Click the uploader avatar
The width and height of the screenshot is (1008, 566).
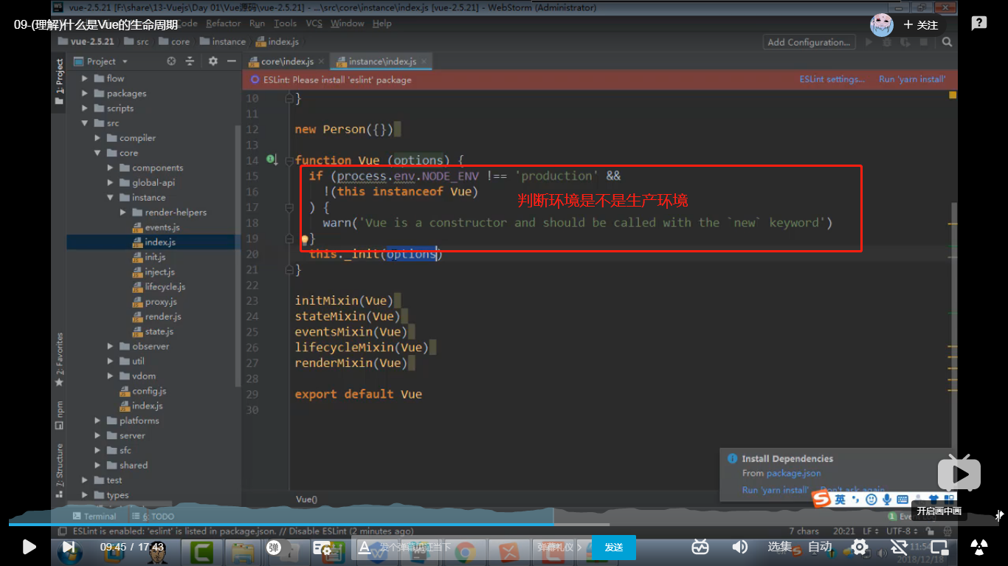tap(882, 24)
